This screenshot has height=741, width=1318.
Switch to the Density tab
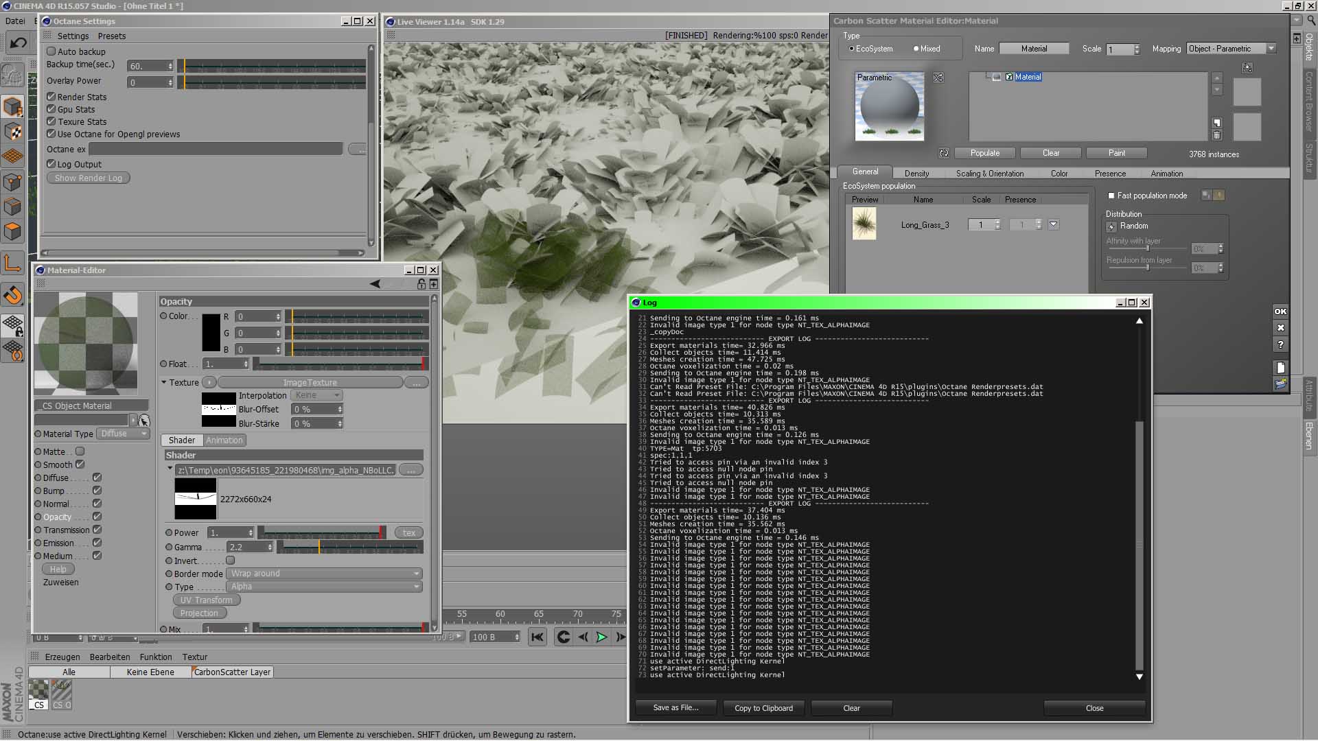[x=916, y=174]
